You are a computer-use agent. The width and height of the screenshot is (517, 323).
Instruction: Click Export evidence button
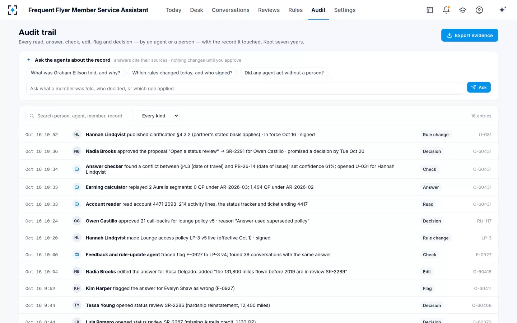470,35
